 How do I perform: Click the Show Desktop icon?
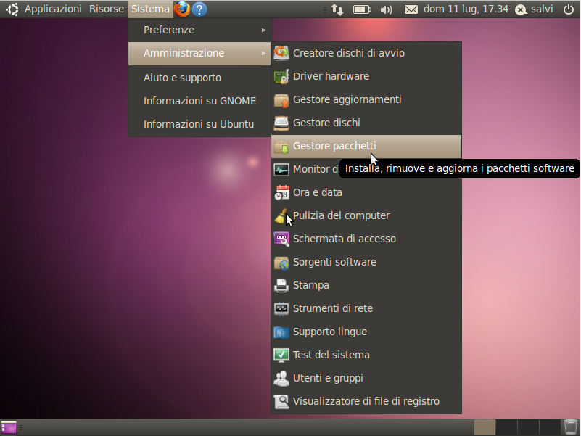coord(9,427)
